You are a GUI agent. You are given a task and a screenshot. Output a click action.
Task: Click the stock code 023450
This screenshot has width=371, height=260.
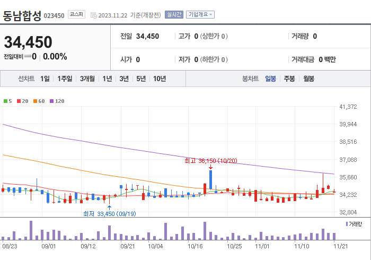pos(54,16)
